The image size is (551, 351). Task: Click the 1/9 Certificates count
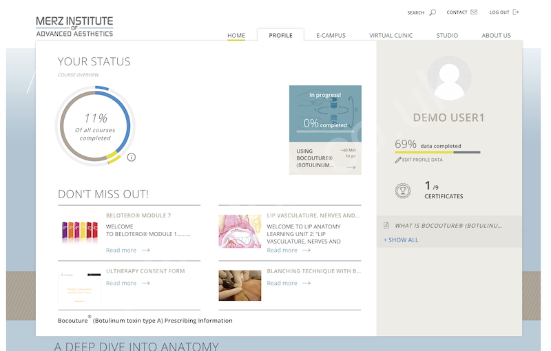(444, 190)
